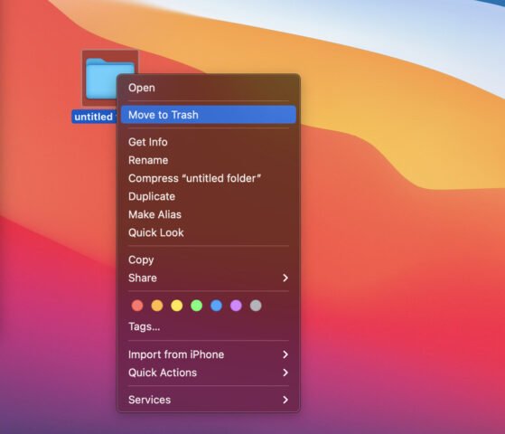The height and width of the screenshot is (434, 505).
Task: Select the untitled folder icon on desktop
Action: point(100,79)
